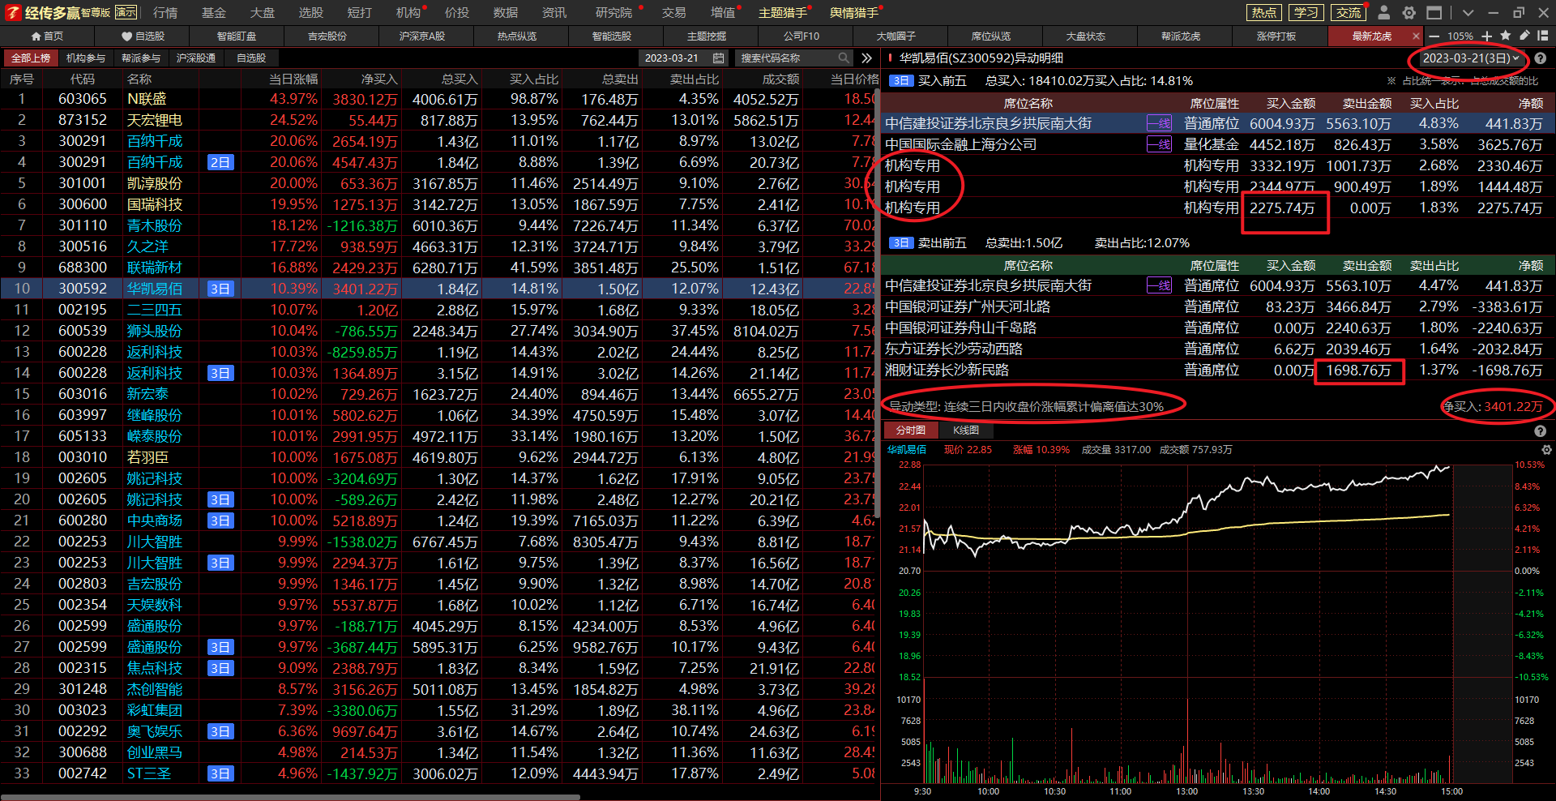
Task: Open the 基金 menu
Action: (214, 12)
